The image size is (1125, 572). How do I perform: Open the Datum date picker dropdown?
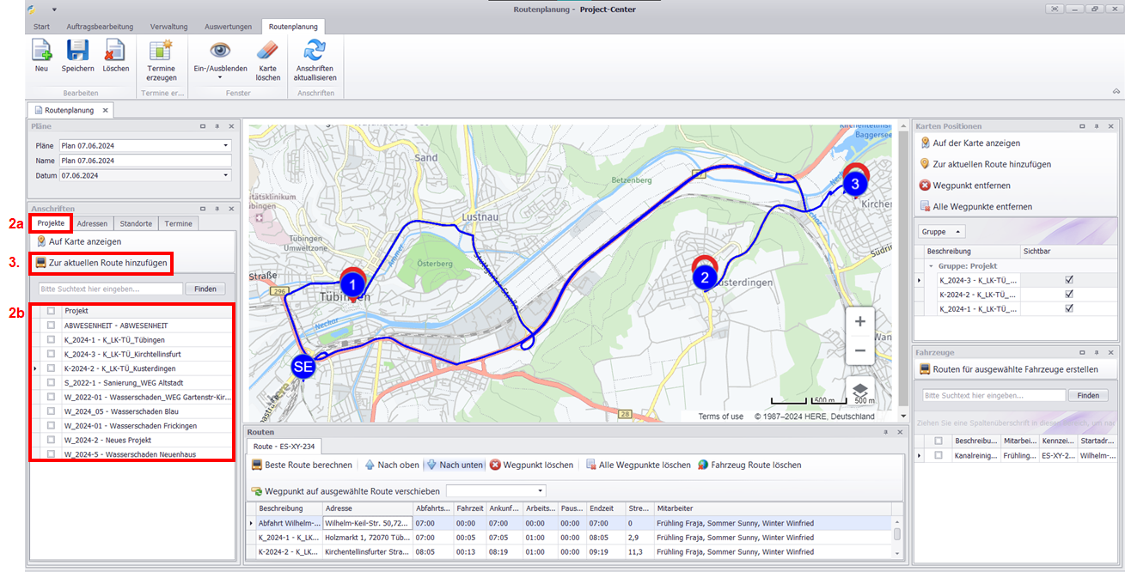pyautogui.click(x=225, y=175)
